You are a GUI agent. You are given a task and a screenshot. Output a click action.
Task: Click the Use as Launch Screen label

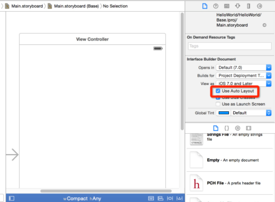coord(244,104)
